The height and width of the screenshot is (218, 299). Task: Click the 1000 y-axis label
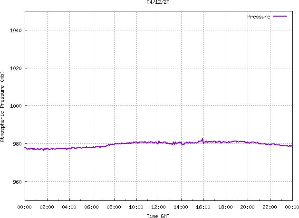pos(16,106)
